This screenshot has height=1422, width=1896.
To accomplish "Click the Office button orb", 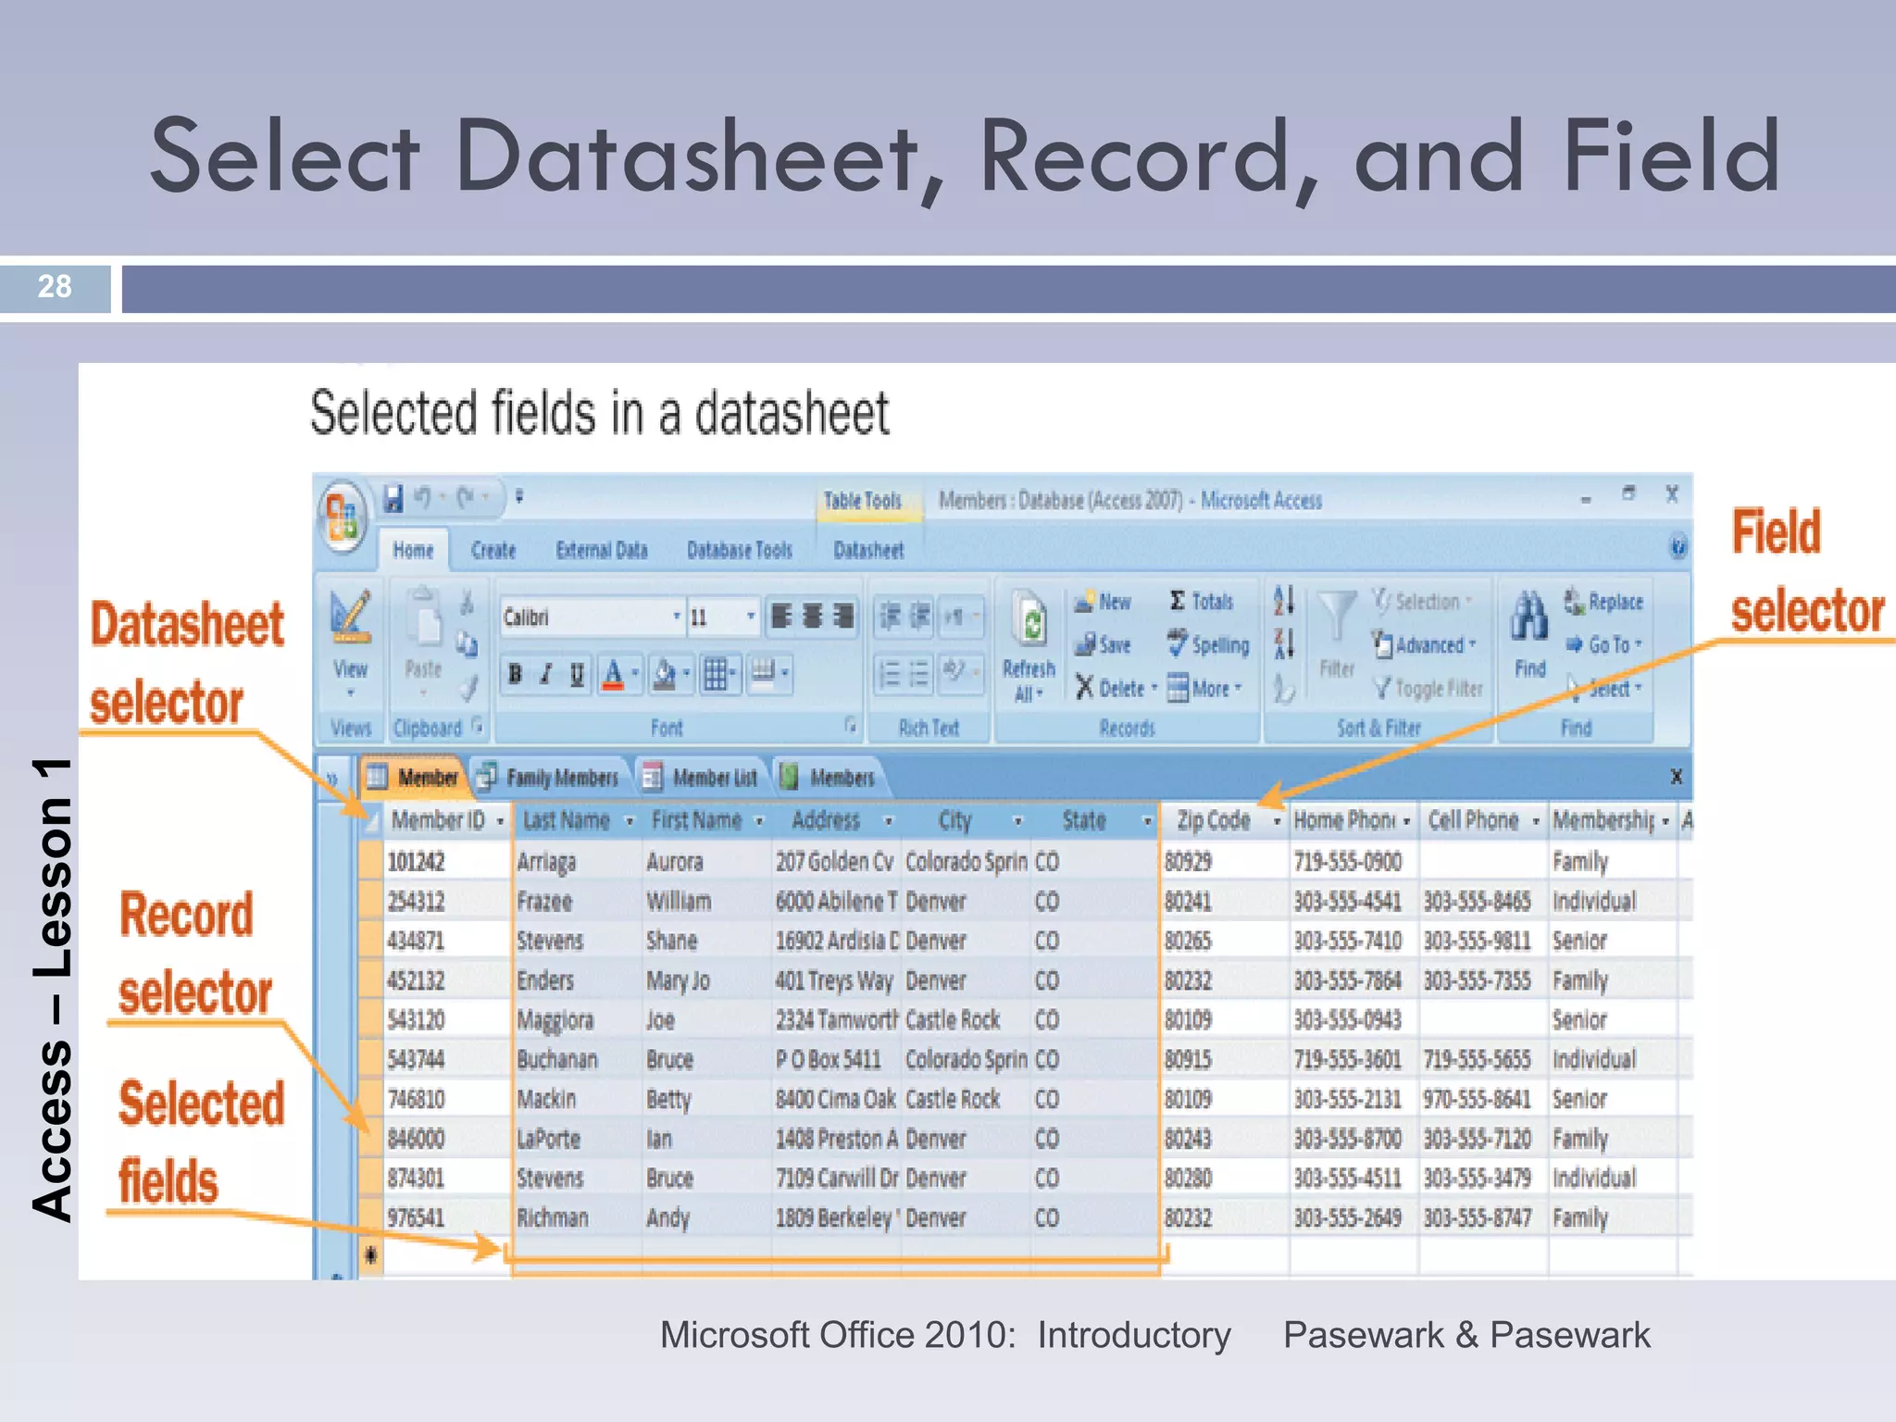I will click(x=343, y=517).
